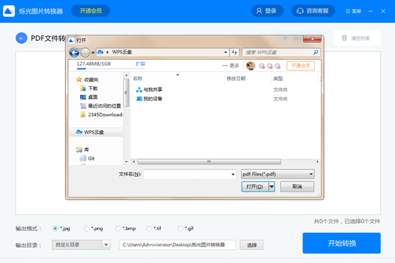Click the 清空列表 trash button

point(355,38)
